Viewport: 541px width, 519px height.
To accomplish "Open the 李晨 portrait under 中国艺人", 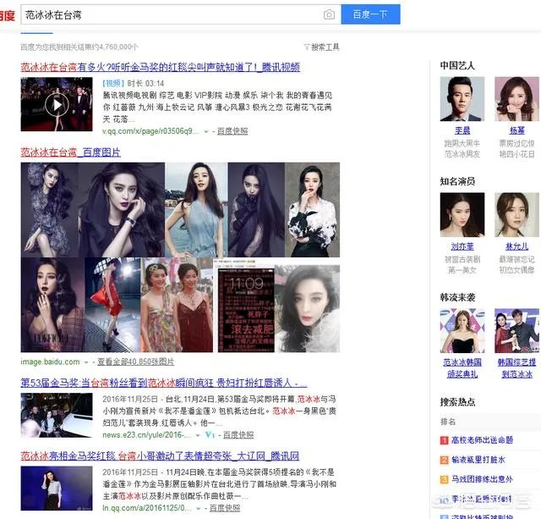I will tap(462, 99).
